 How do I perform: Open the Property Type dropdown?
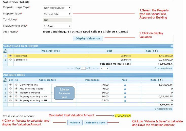tap(57, 14)
